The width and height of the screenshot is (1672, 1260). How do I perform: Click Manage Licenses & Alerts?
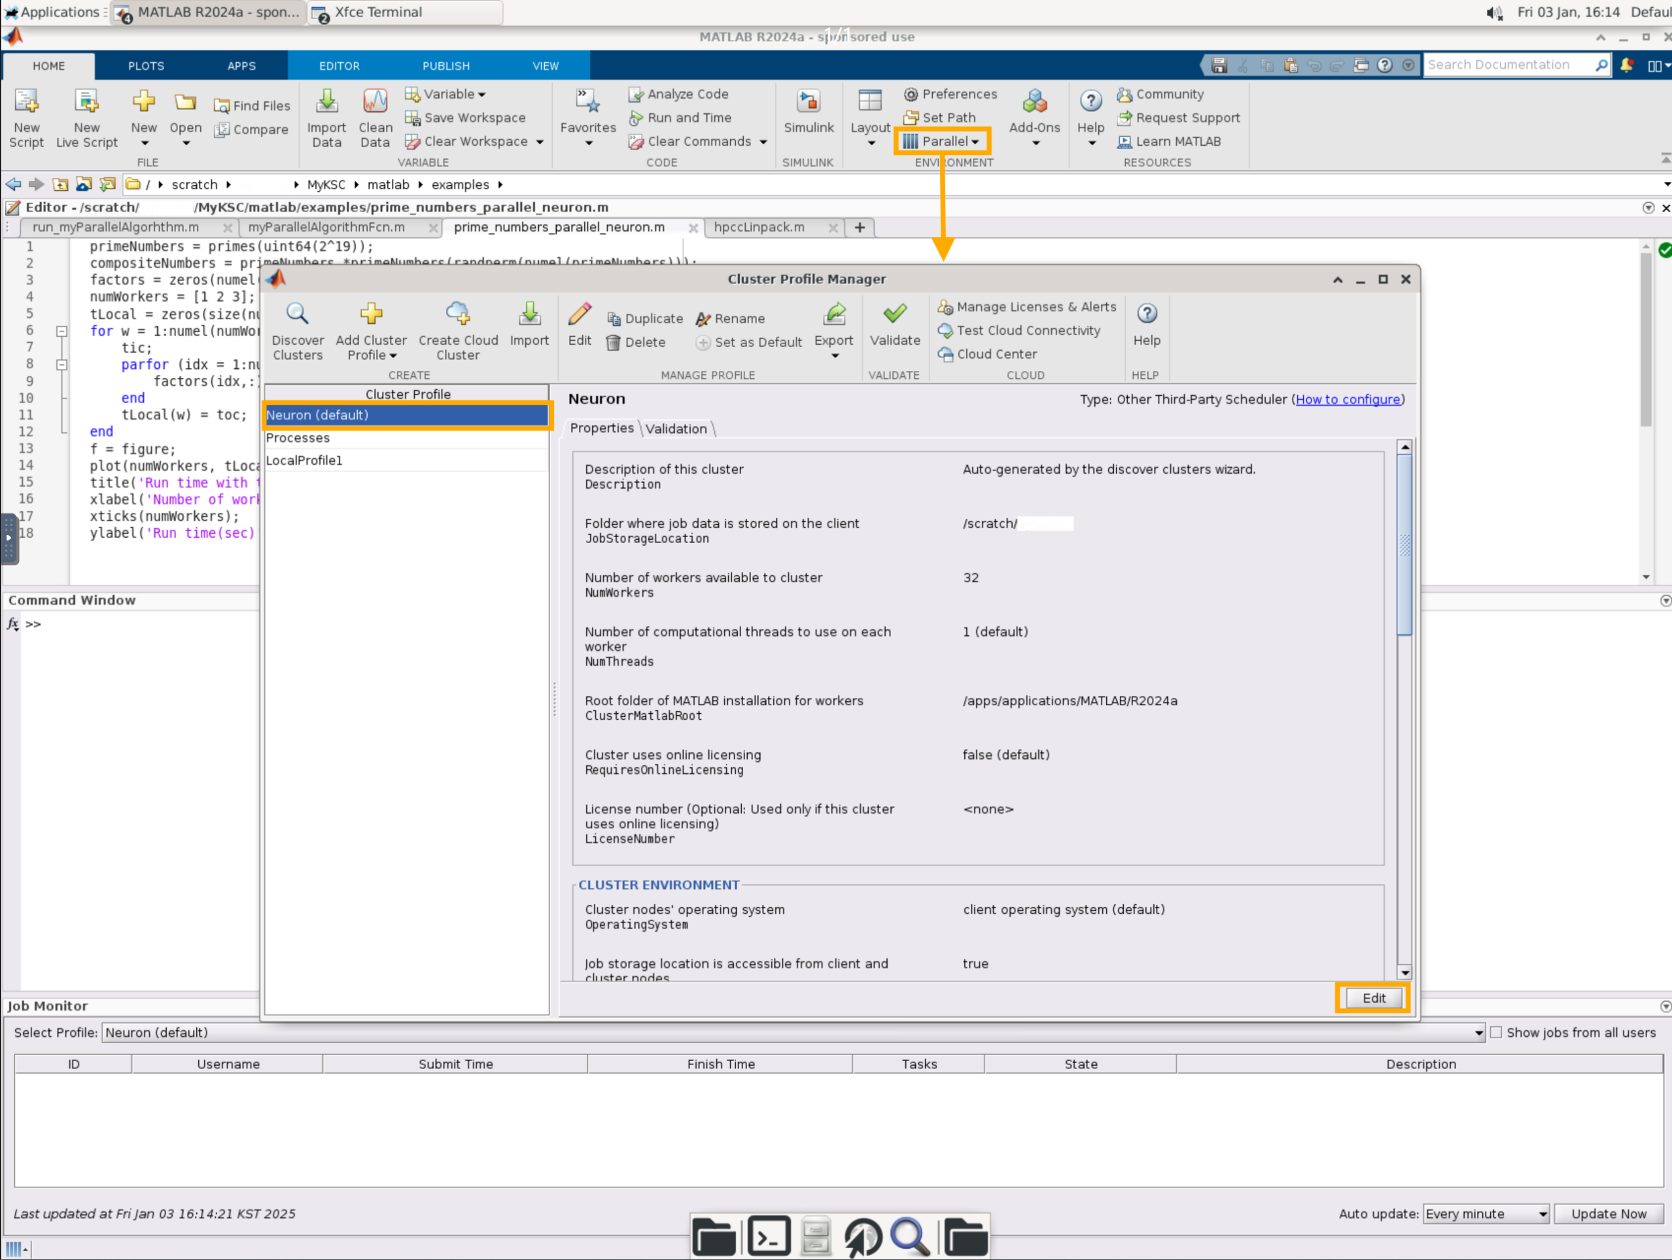tap(1027, 307)
